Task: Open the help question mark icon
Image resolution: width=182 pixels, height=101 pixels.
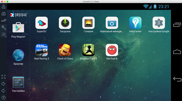Action: click(3, 98)
